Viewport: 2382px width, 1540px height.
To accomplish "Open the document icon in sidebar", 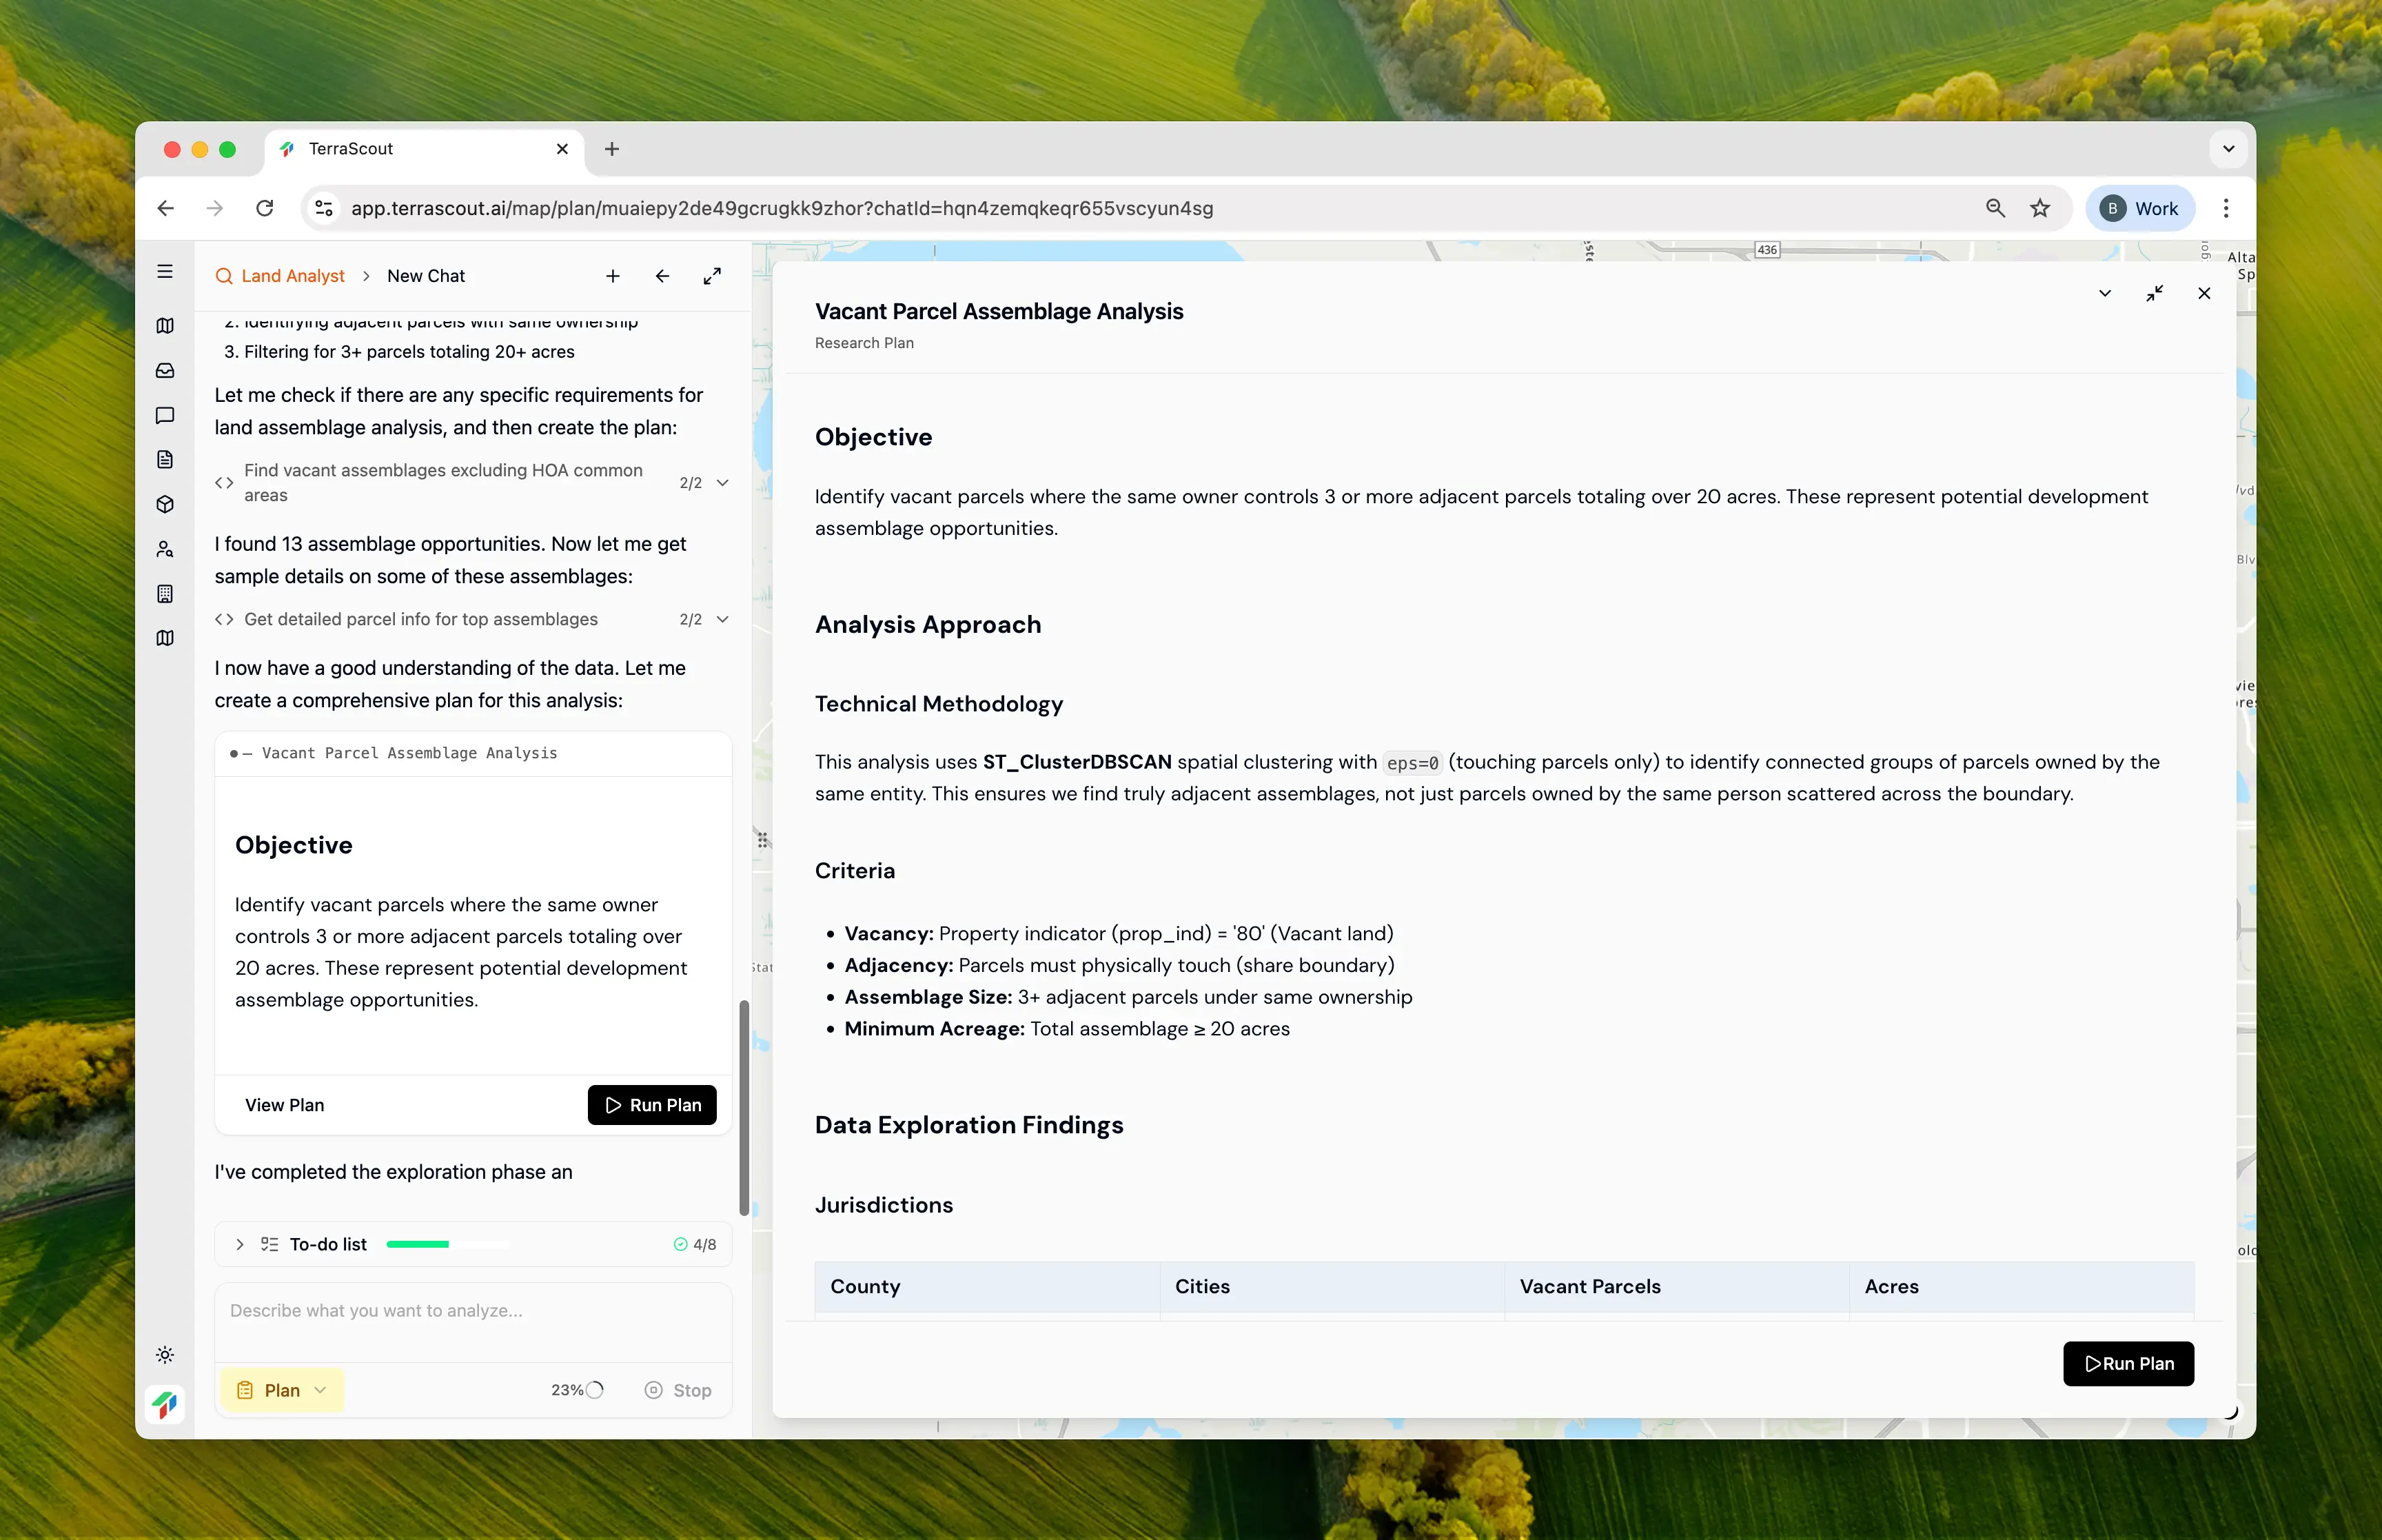I will pyautogui.click(x=165, y=459).
